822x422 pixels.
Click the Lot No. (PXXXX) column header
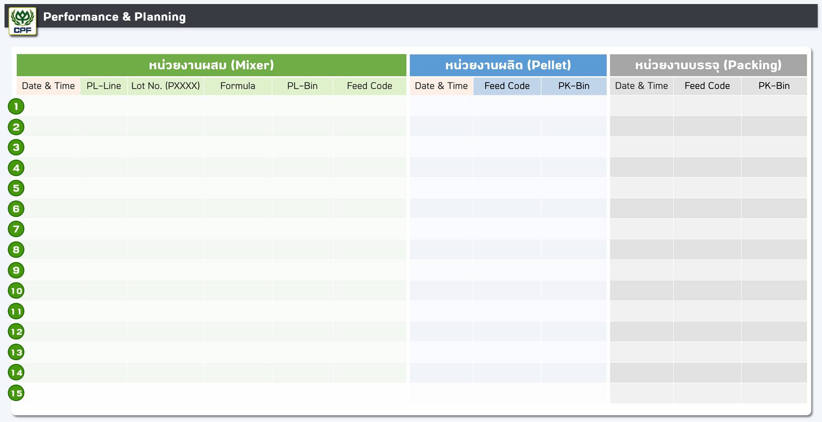click(165, 86)
